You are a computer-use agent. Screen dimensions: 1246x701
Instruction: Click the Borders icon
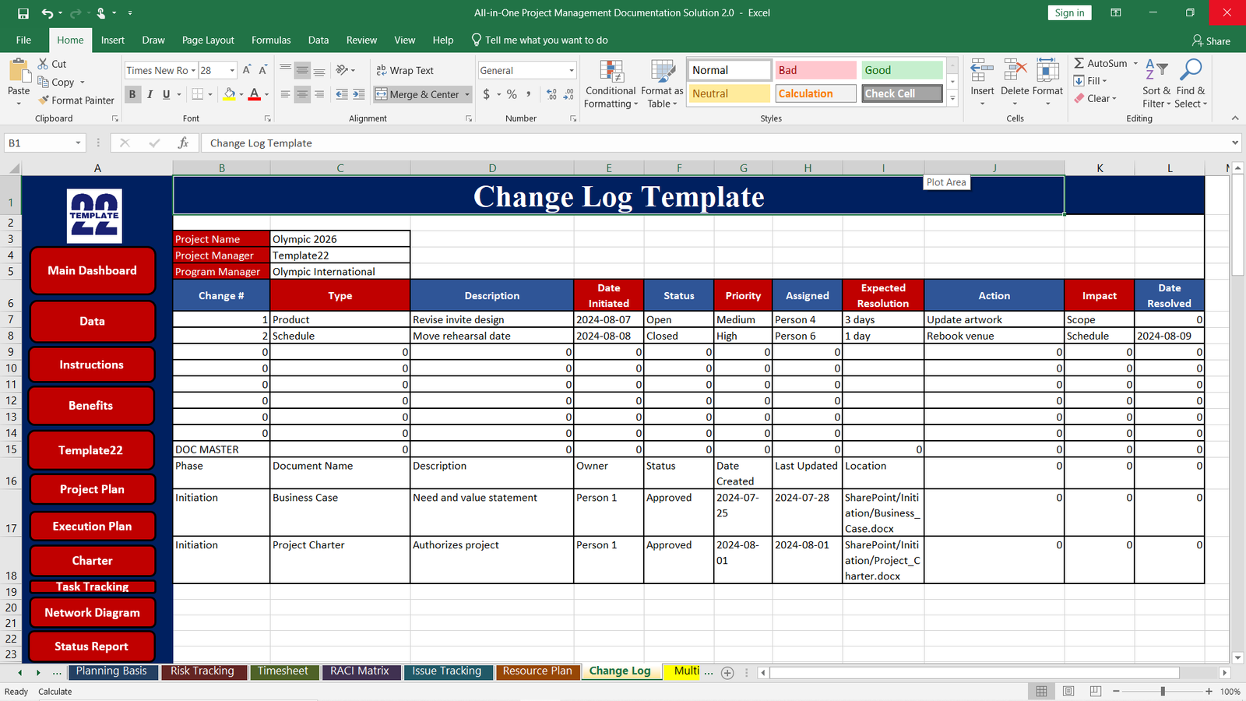[198, 94]
